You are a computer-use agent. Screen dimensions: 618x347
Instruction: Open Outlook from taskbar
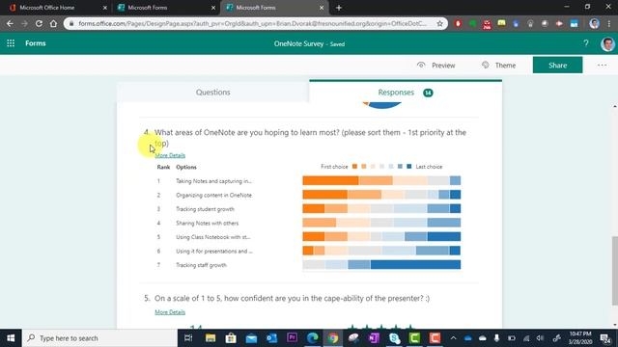(x=271, y=338)
